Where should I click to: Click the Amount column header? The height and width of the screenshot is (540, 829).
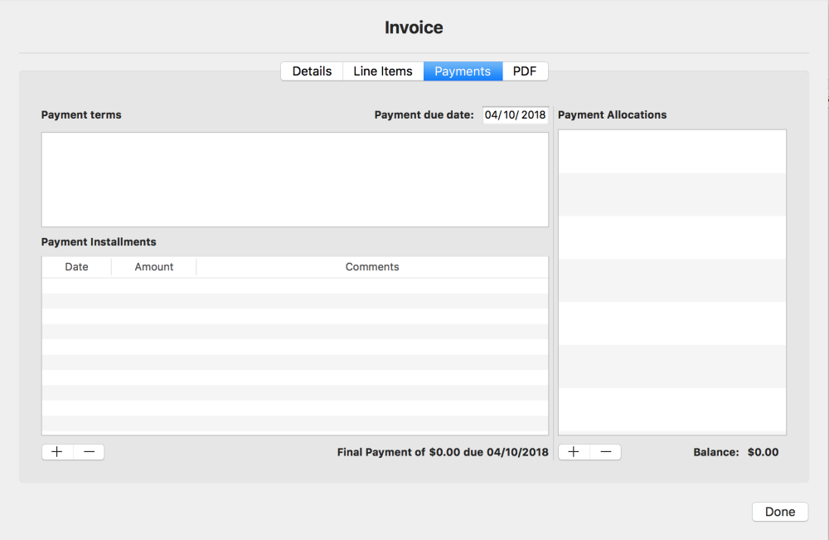[153, 266]
